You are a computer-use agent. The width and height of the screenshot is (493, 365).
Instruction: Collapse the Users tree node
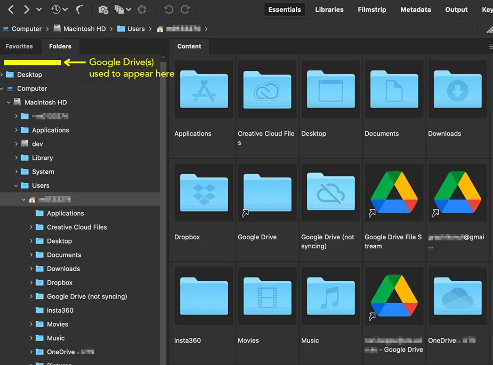click(16, 185)
